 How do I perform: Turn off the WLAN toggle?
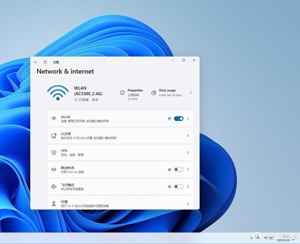pos(179,118)
